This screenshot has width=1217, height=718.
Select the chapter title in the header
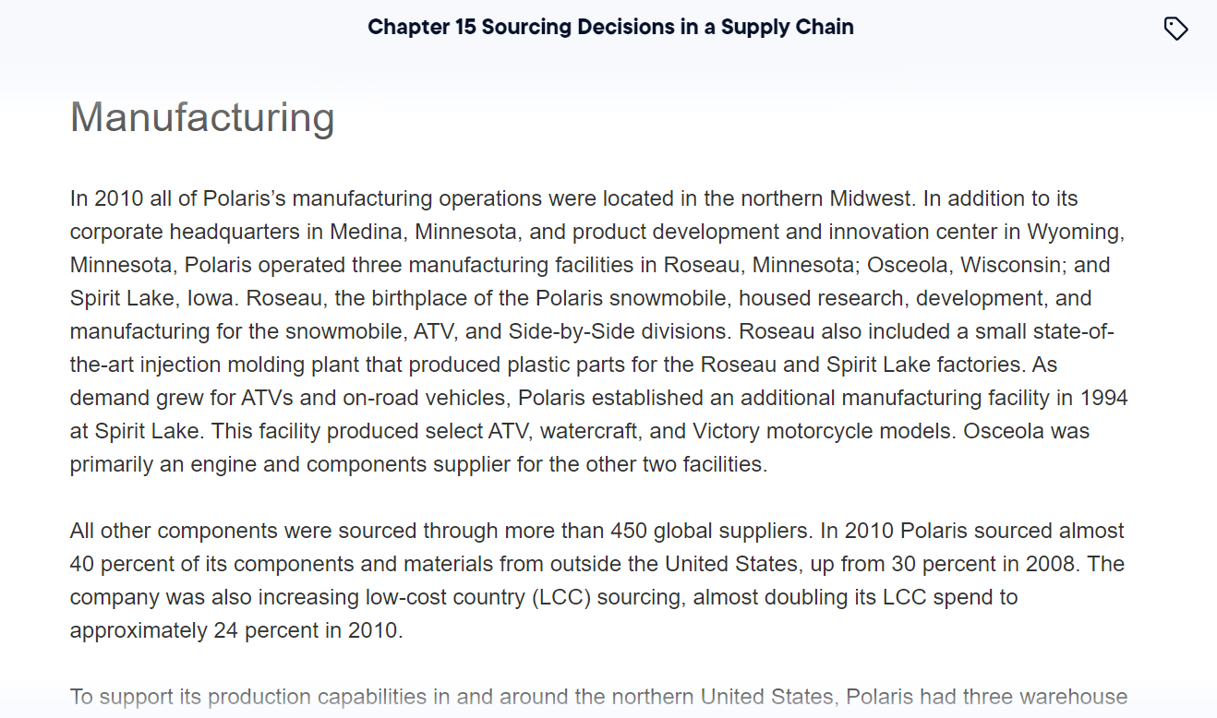(610, 27)
